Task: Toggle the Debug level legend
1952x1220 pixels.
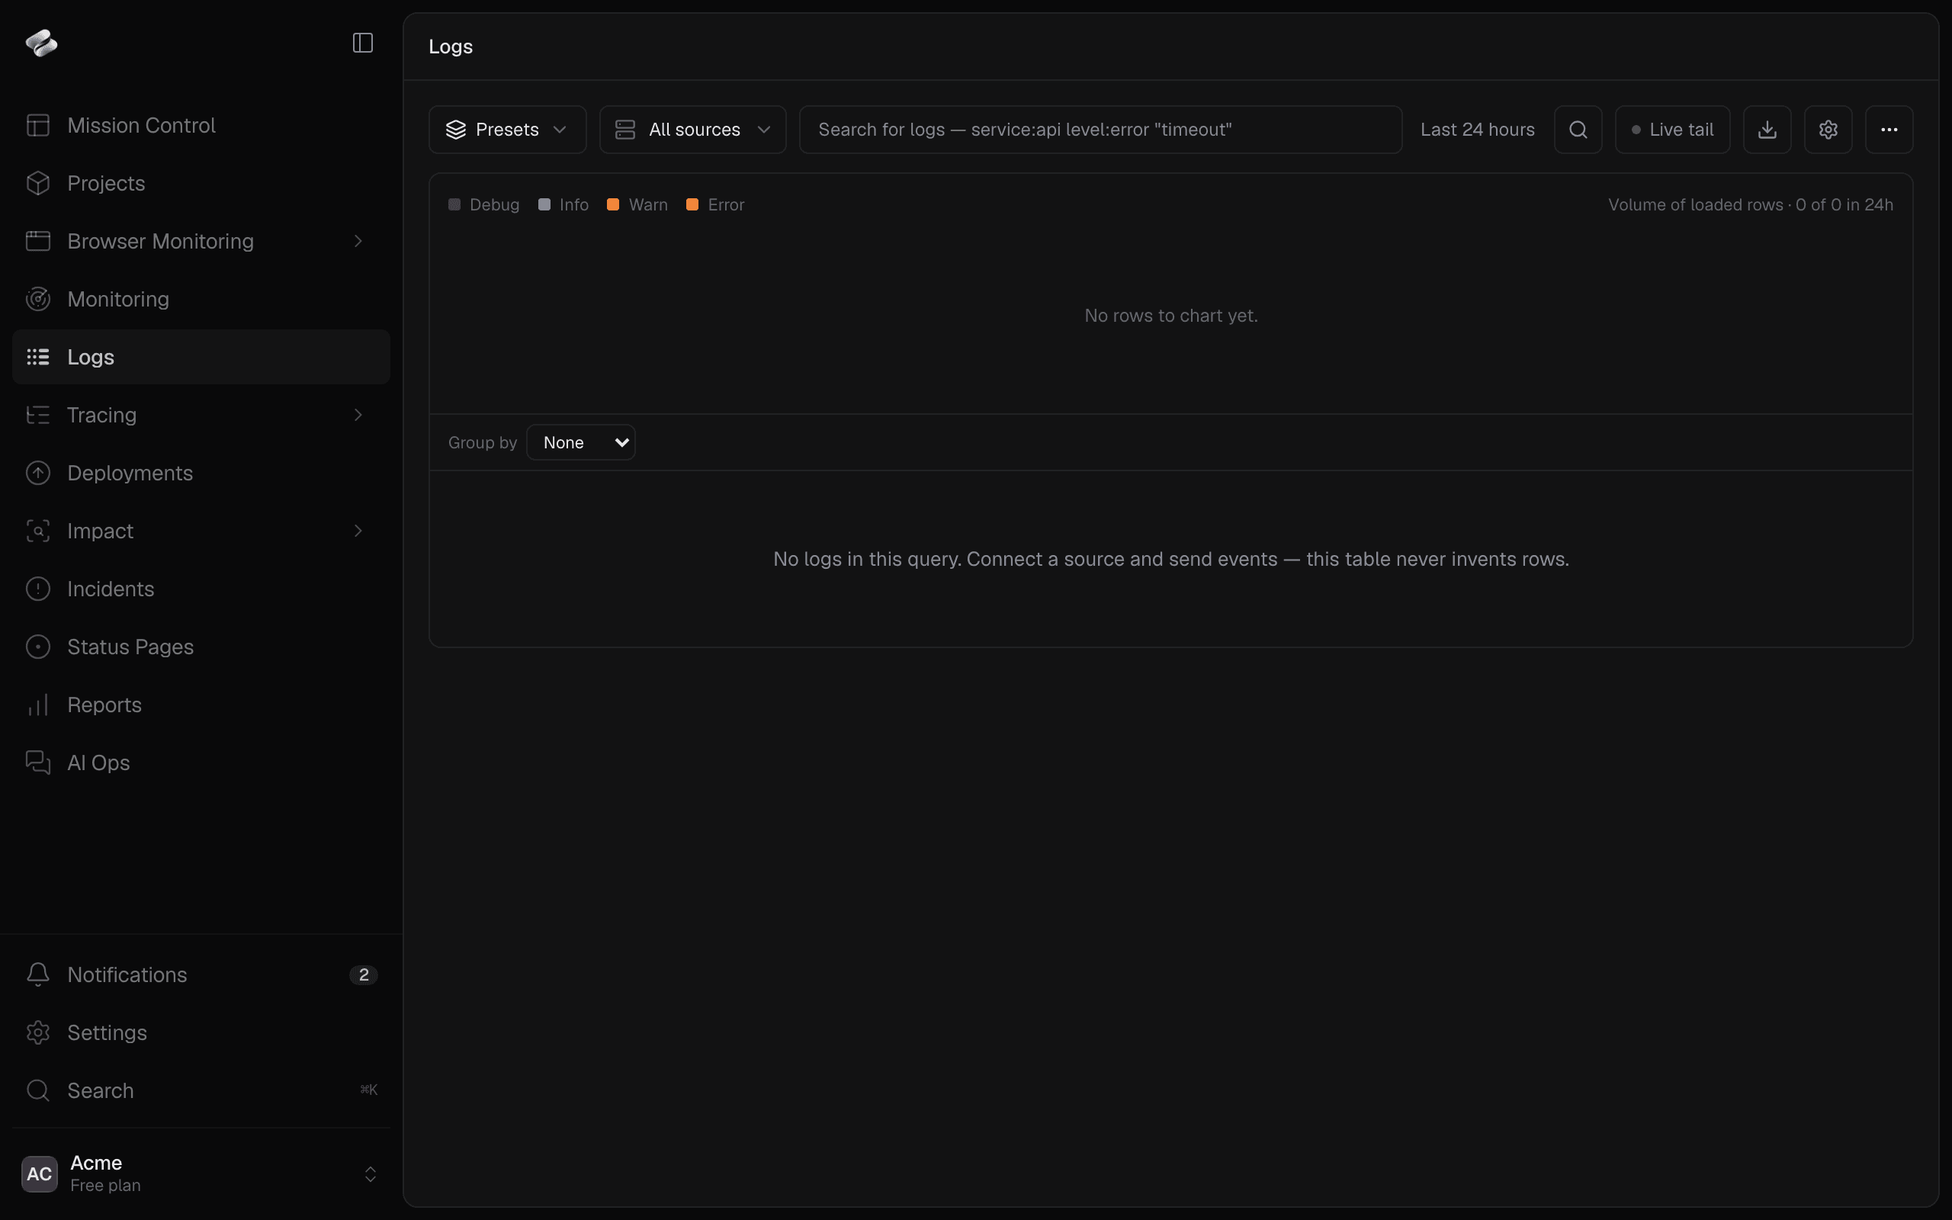Action: point(484,205)
